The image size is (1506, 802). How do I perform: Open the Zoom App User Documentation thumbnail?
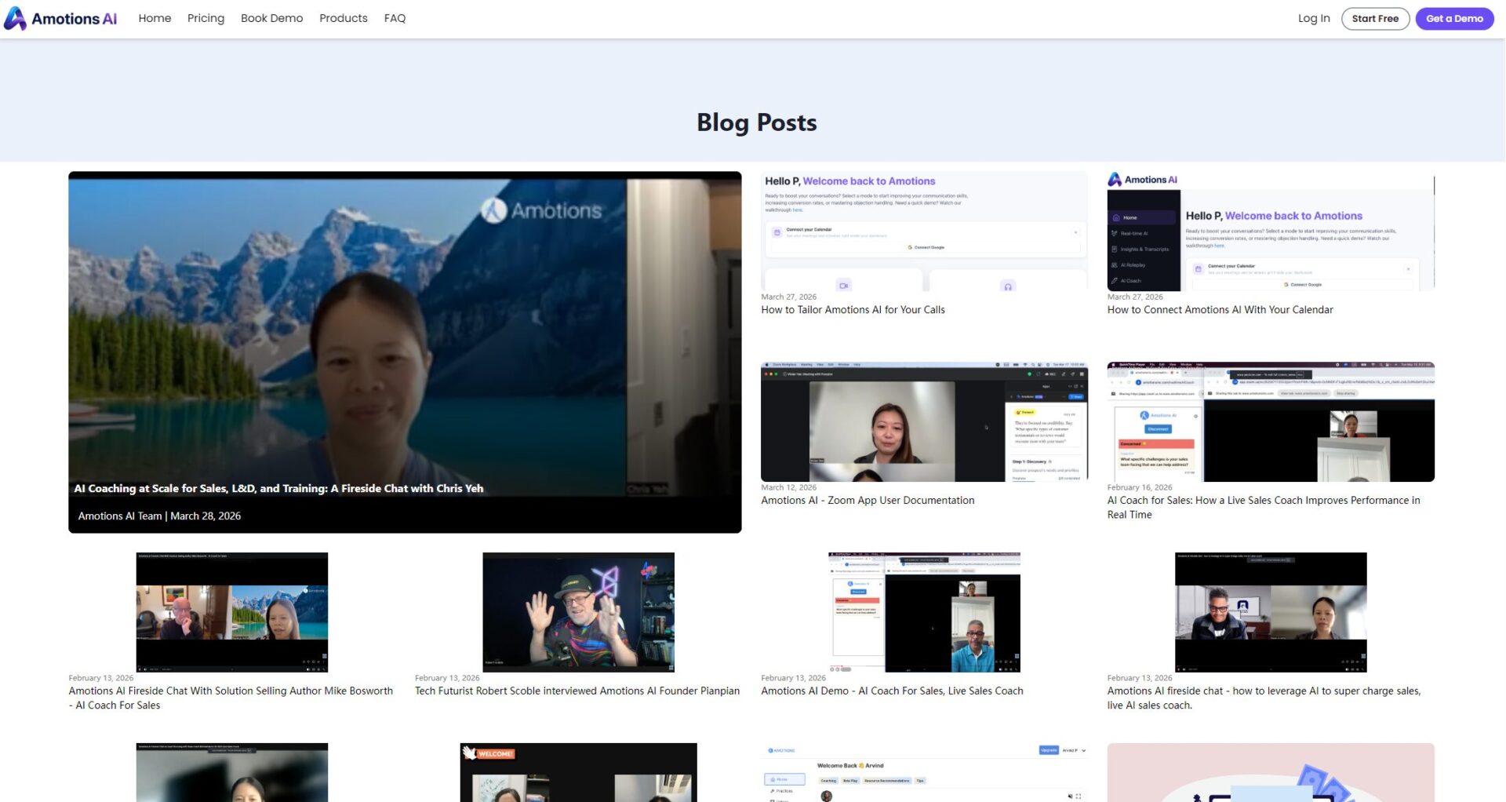[x=924, y=421]
